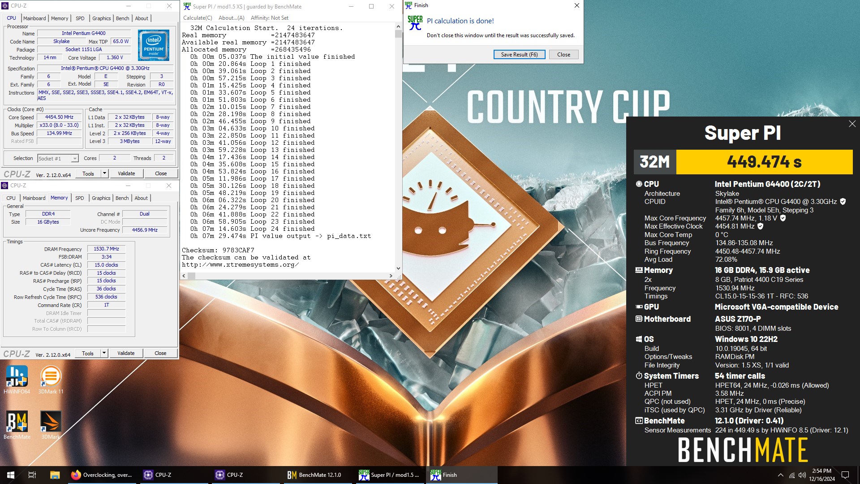
Task: Switch to the second CPU-Z taskbar item
Action: pyautogui.click(x=246, y=475)
